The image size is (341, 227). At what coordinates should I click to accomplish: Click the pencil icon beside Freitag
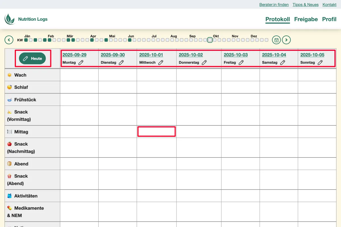(x=241, y=62)
